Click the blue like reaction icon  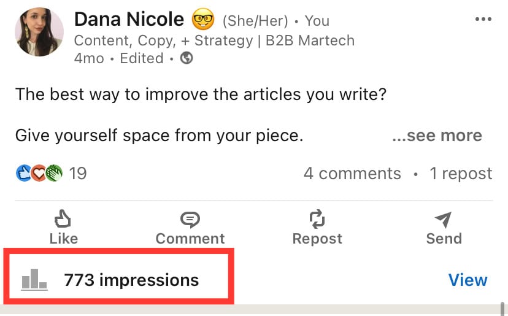pos(24,173)
